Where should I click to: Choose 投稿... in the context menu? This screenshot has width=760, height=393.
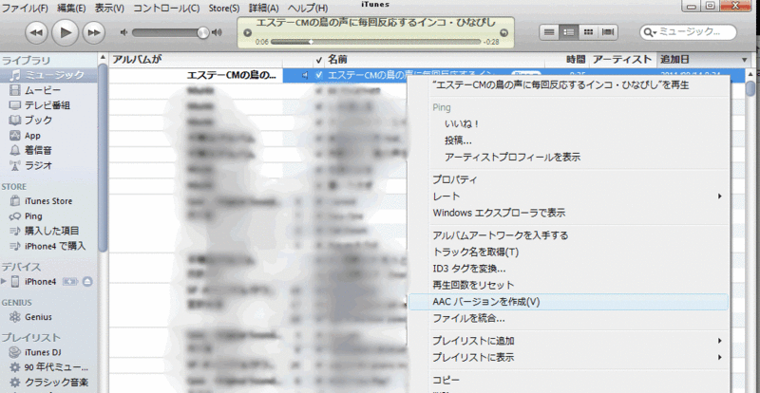(x=458, y=140)
